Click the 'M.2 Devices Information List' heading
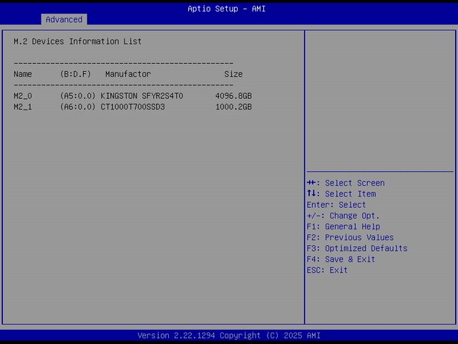 [77, 42]
